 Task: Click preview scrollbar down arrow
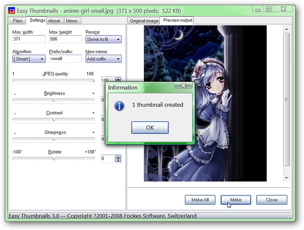tap(286, 178)
